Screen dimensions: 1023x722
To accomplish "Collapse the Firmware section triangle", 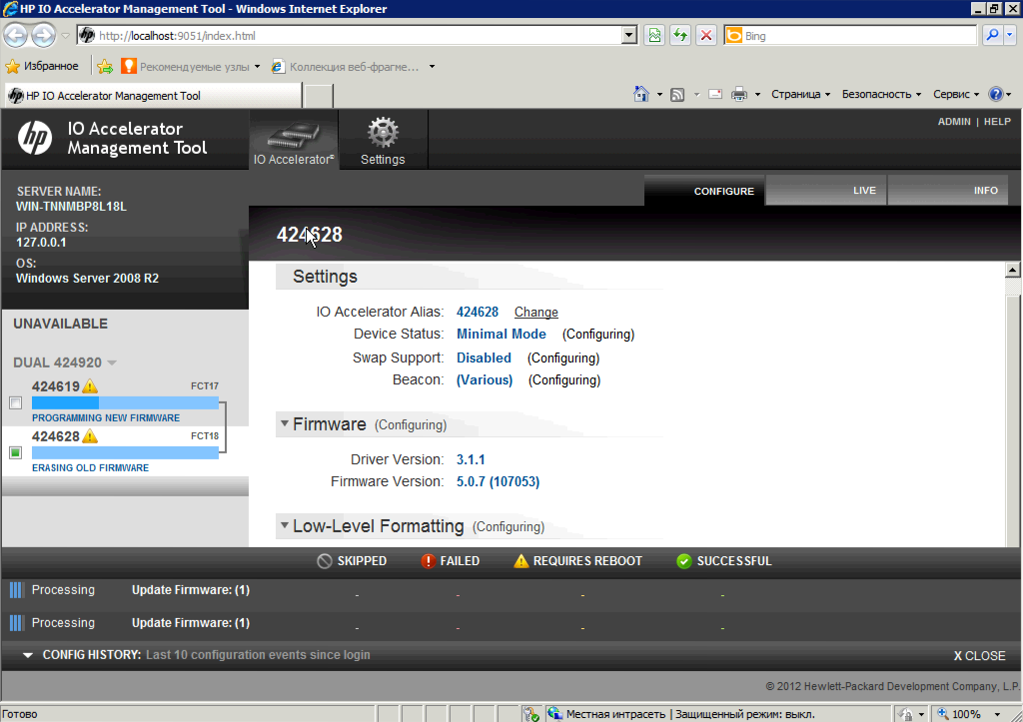I will (x=285, y=424).
